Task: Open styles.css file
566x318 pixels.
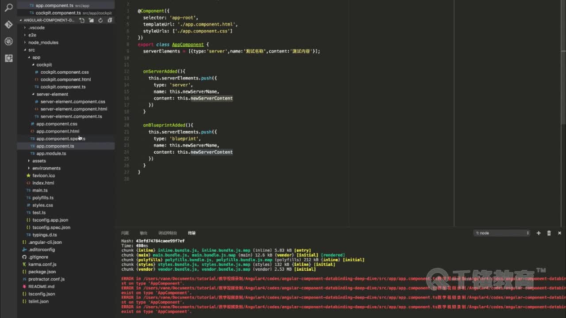Action: (x=42, y=205)
